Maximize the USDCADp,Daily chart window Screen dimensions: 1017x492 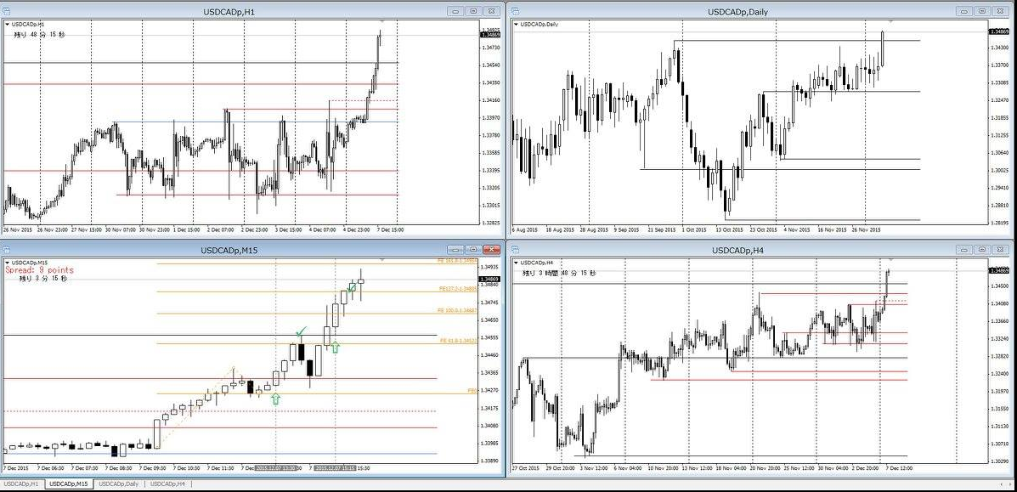tap(981, 11)
